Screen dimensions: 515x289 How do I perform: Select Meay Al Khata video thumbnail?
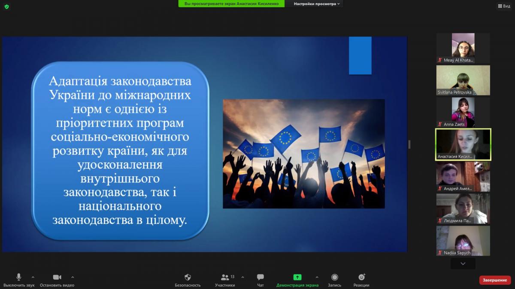pos(463,48)
